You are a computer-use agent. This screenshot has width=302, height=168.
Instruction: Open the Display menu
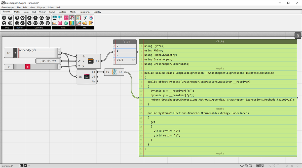click(41, 8)
